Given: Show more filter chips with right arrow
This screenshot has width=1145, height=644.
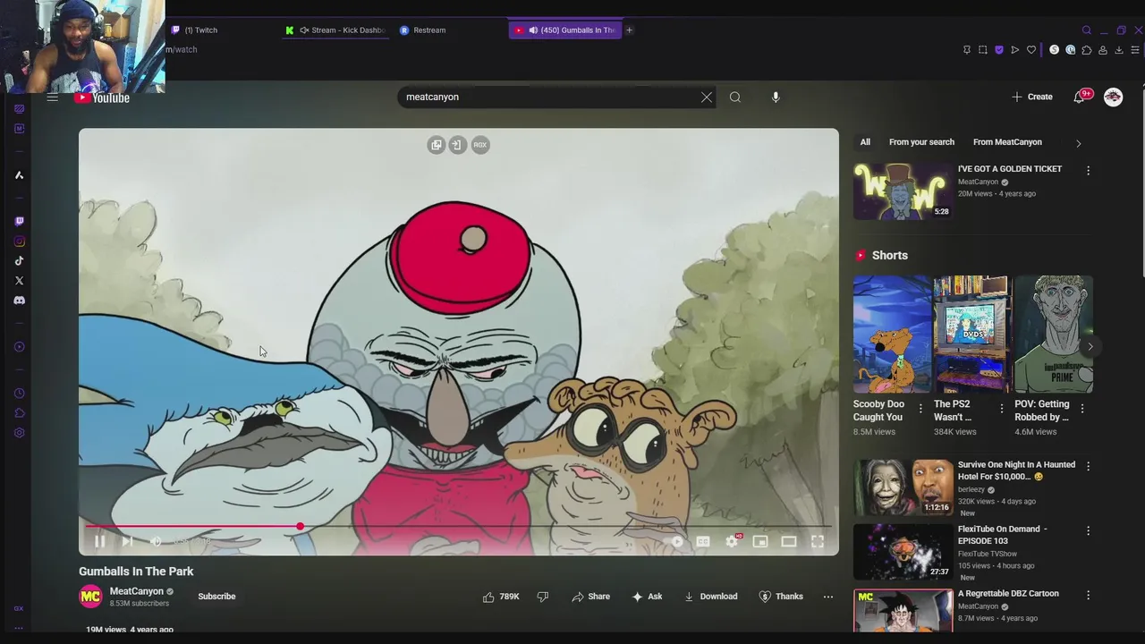Looking at the screenshot, I should tap(1078, 143).
